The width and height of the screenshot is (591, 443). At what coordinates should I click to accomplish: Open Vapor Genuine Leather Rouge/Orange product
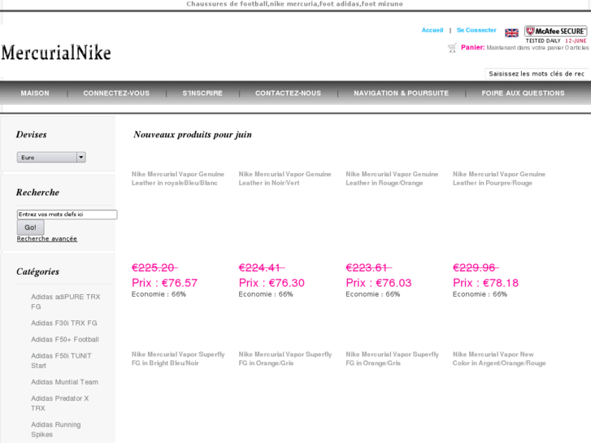[392, 178]
